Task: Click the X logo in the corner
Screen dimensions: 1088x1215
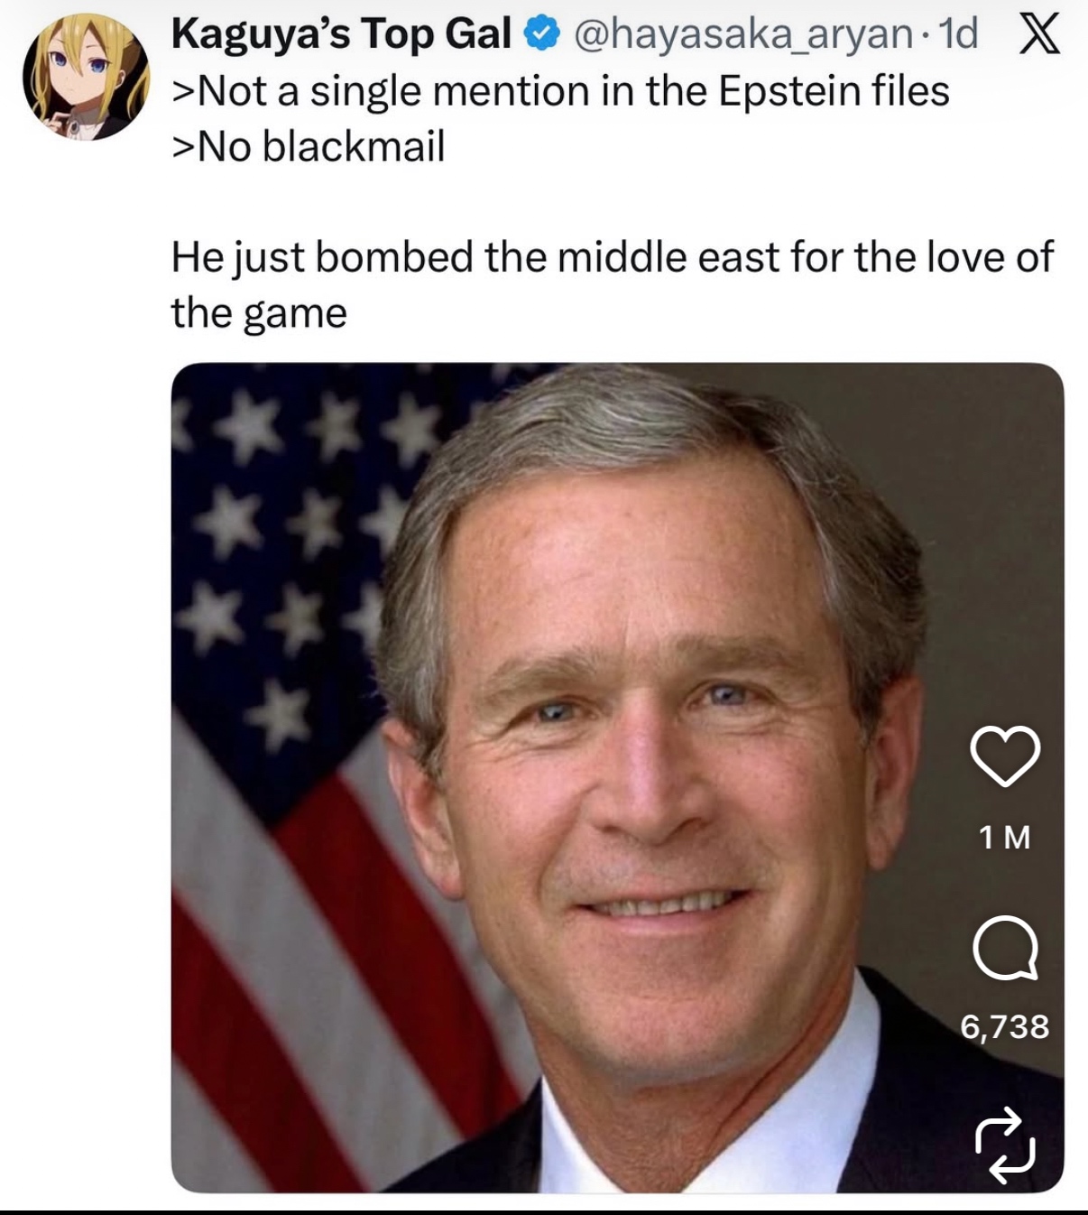Action: 1039,35
